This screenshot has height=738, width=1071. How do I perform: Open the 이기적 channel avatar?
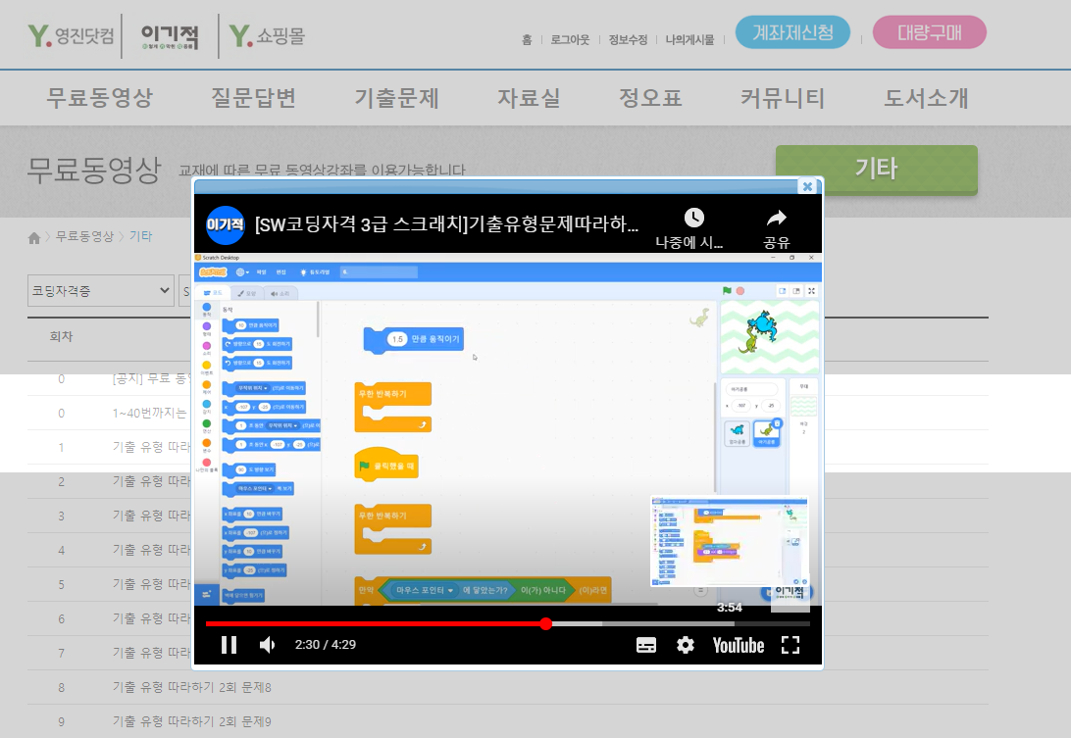tap(226, 224)
